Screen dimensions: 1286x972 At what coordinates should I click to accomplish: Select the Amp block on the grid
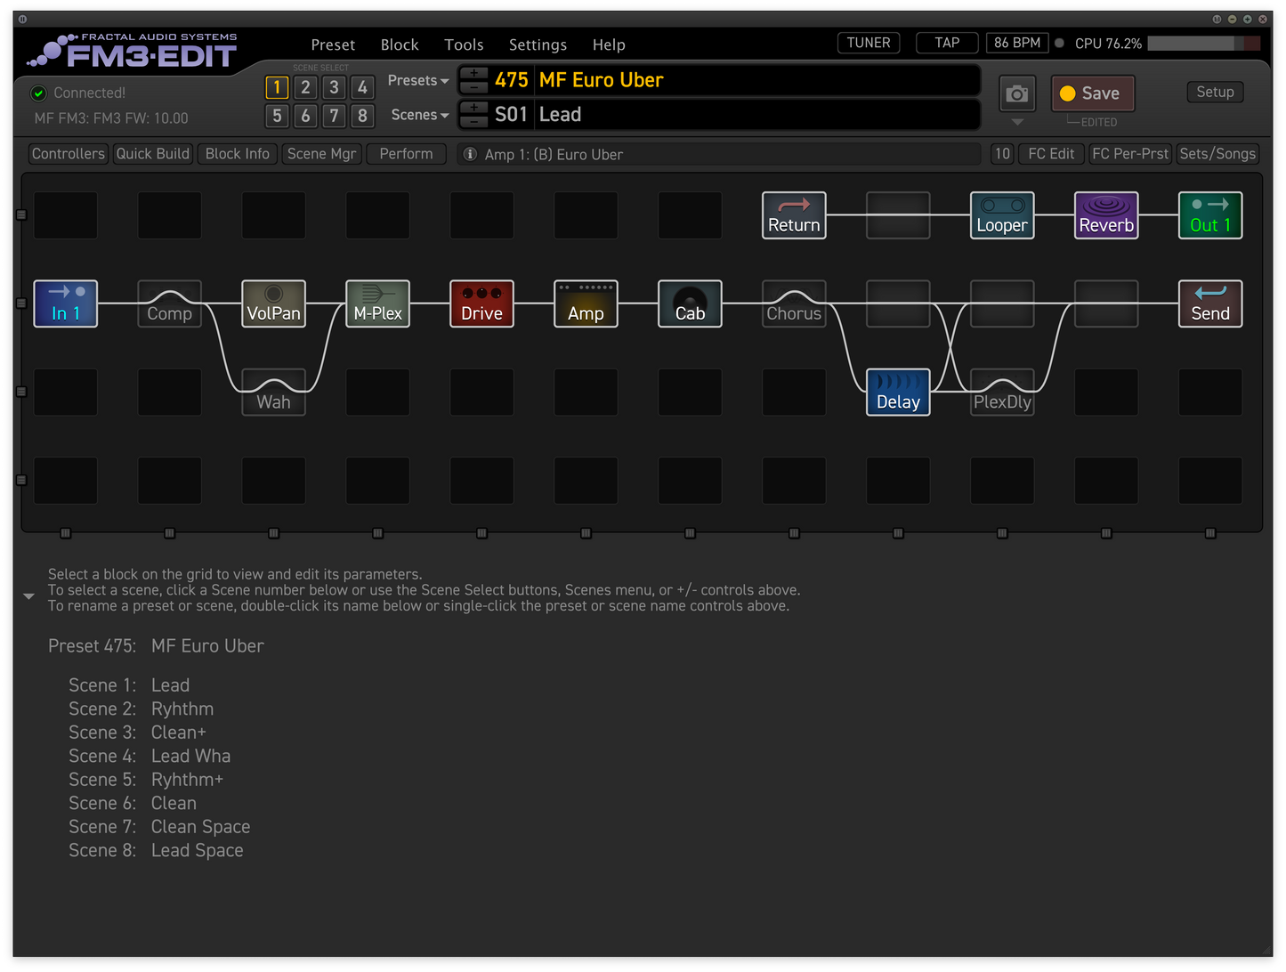[x=586, y=304]
